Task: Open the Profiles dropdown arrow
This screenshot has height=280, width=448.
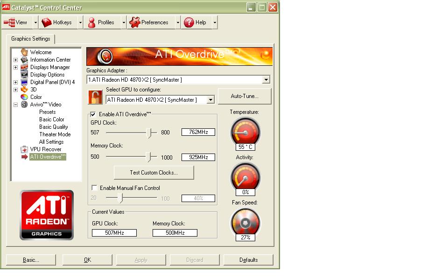Action: (124, 22)
